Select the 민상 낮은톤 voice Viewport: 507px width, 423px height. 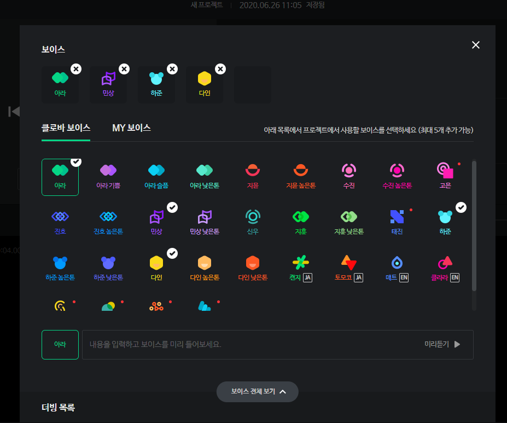click(205, 223)
